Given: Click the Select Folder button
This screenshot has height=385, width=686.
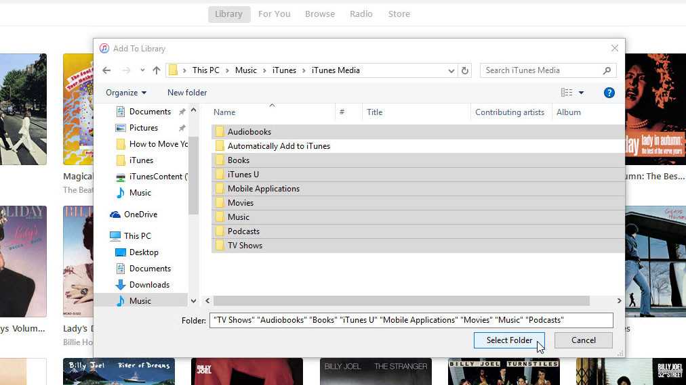Looking at the screenshot, I should tap(509, 340).
